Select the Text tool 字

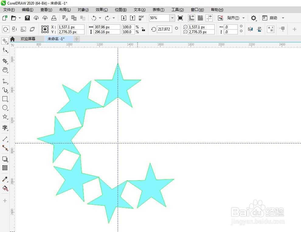tap(5, 128)
